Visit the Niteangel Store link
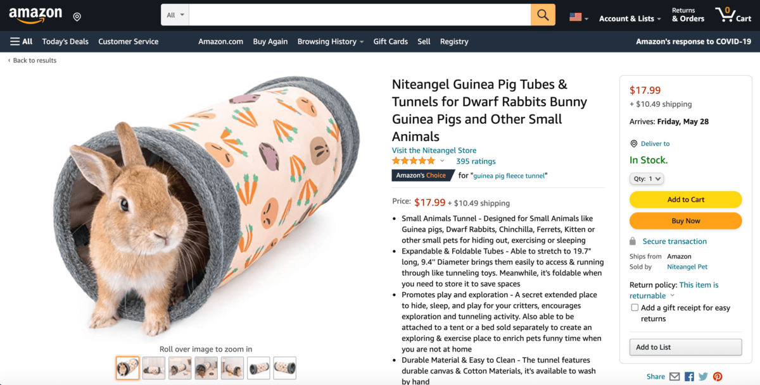This screenshot has width=760, height=385. pos(434,150)
